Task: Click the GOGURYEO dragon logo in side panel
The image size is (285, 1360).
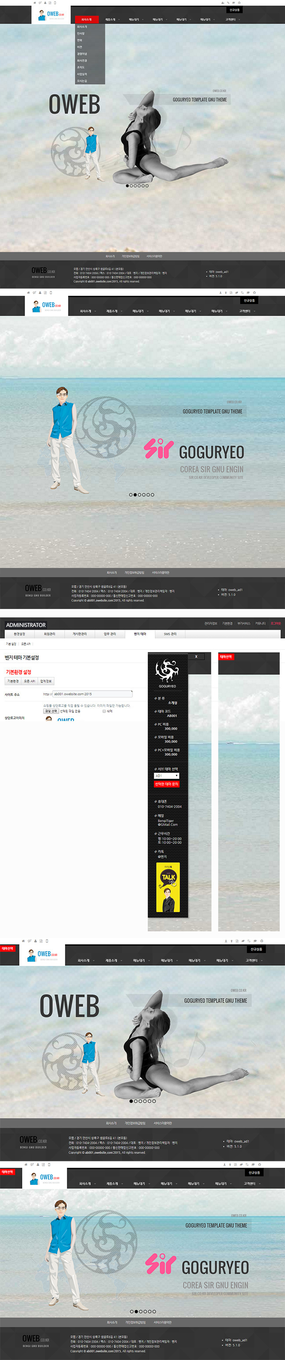Action: (x=167, y=673)
